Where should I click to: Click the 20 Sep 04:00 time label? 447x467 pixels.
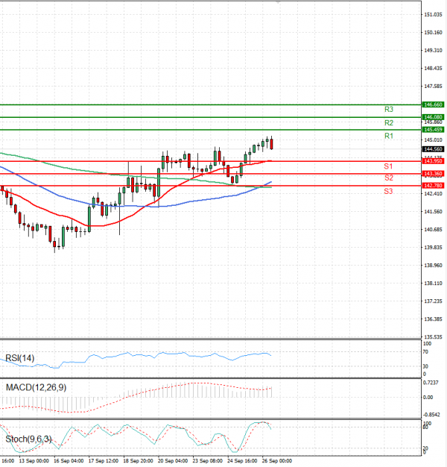pyautogui.click(x=173, y=461)
